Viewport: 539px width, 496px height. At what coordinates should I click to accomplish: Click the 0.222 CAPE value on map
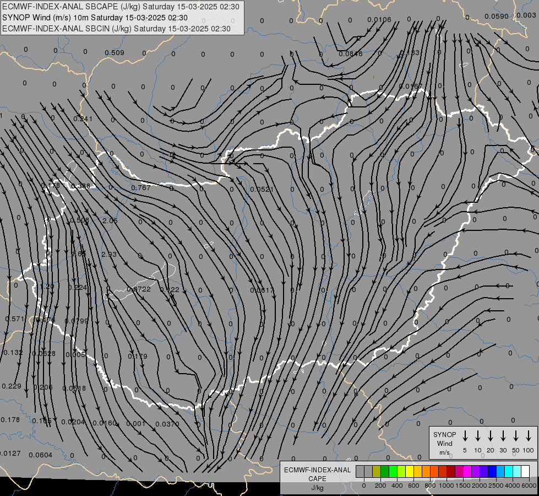pos(170,290)
